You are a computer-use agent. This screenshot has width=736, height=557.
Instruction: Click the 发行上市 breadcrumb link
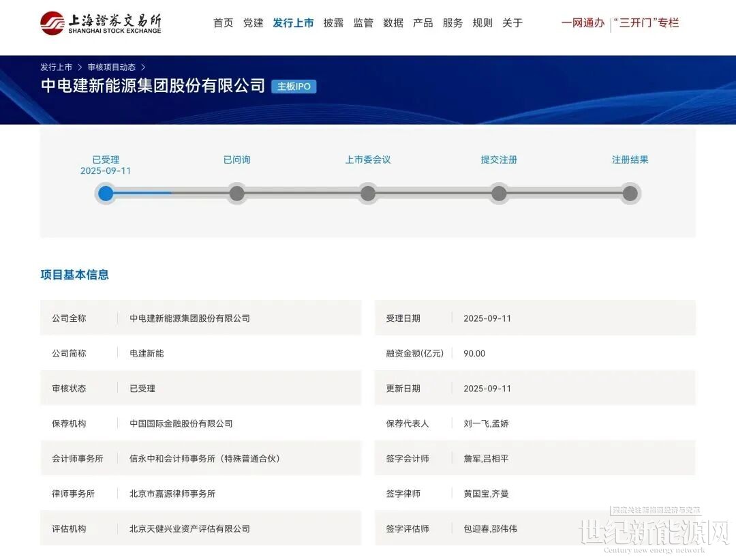[56, 67]
